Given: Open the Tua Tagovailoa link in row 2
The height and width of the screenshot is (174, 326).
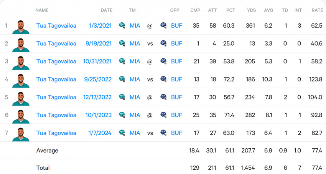Looking at the screenshot, I should [56, 43].
